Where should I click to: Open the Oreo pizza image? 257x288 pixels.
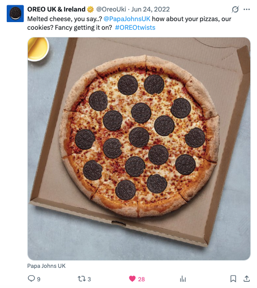coord(139,149)
